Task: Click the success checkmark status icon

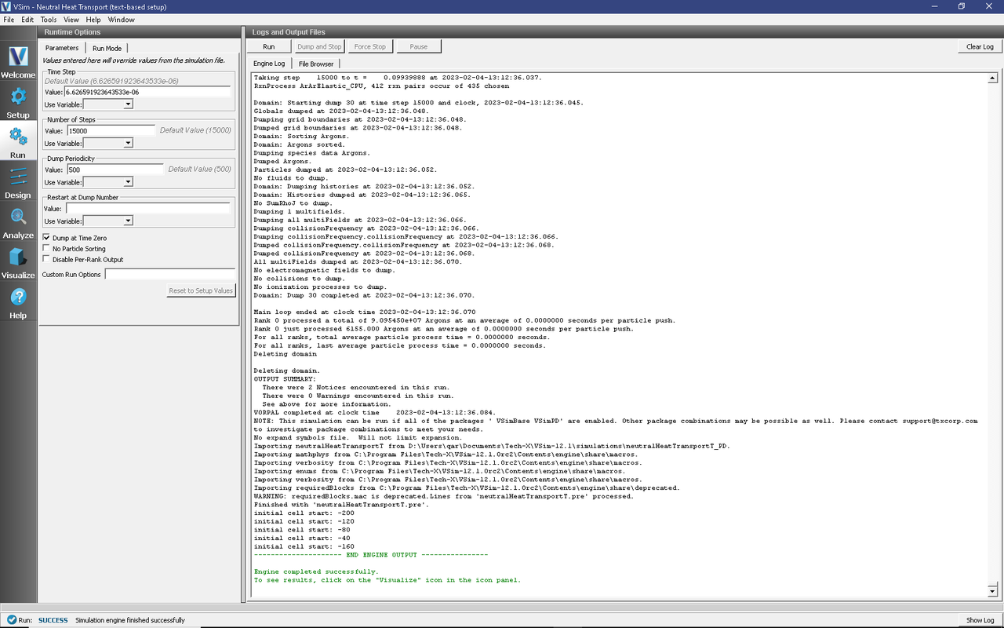Action: (x=10, y=620)
